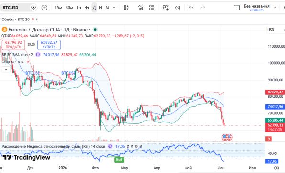Click the green 65 206,44 price label
285x173 pixels.
[x=275, y=120]
